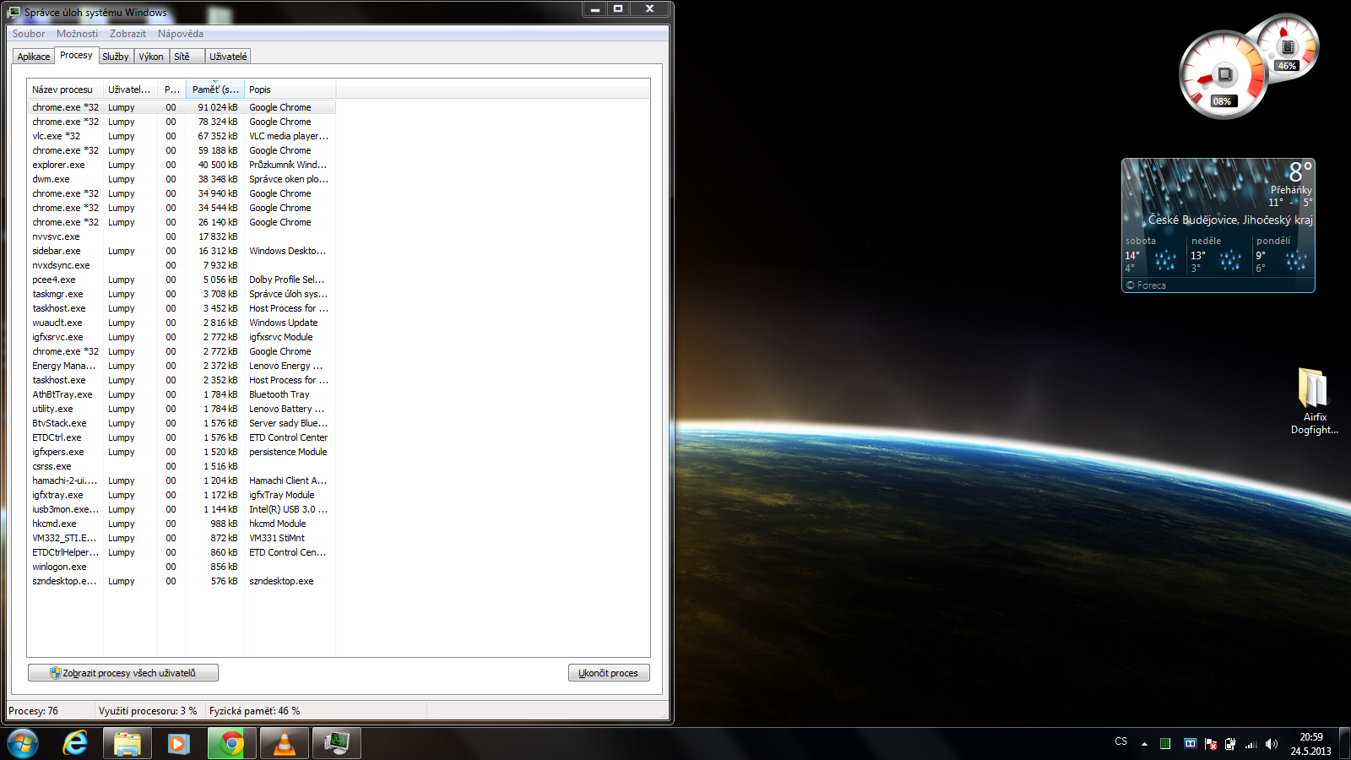The image size is (1351, 760).
Task: Select the igfxsrvc.exe process row
Action: [182, 337]
